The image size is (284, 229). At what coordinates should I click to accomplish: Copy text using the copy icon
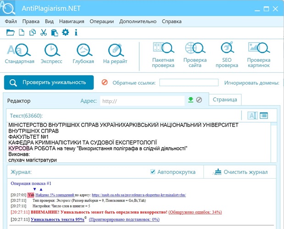pos(33,33)
